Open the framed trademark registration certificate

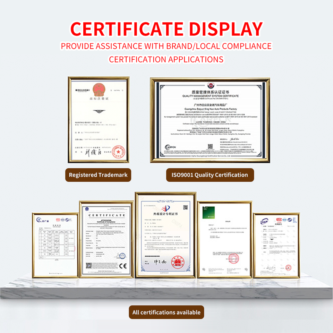(99, 120)
